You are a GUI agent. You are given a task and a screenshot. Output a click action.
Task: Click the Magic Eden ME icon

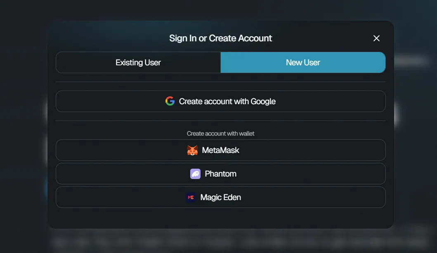tap(191, 198)
